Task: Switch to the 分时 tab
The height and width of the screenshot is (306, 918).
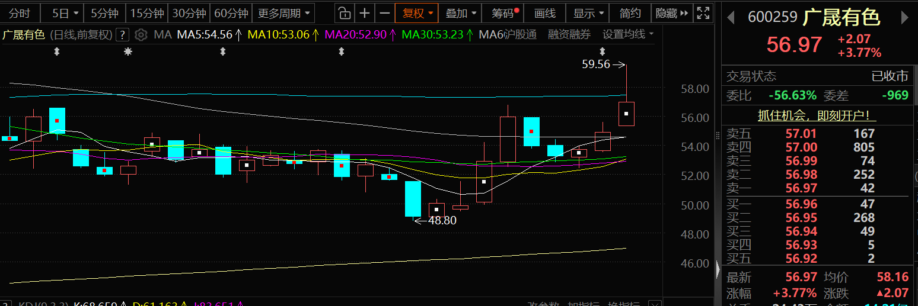Action: [20, 13]
